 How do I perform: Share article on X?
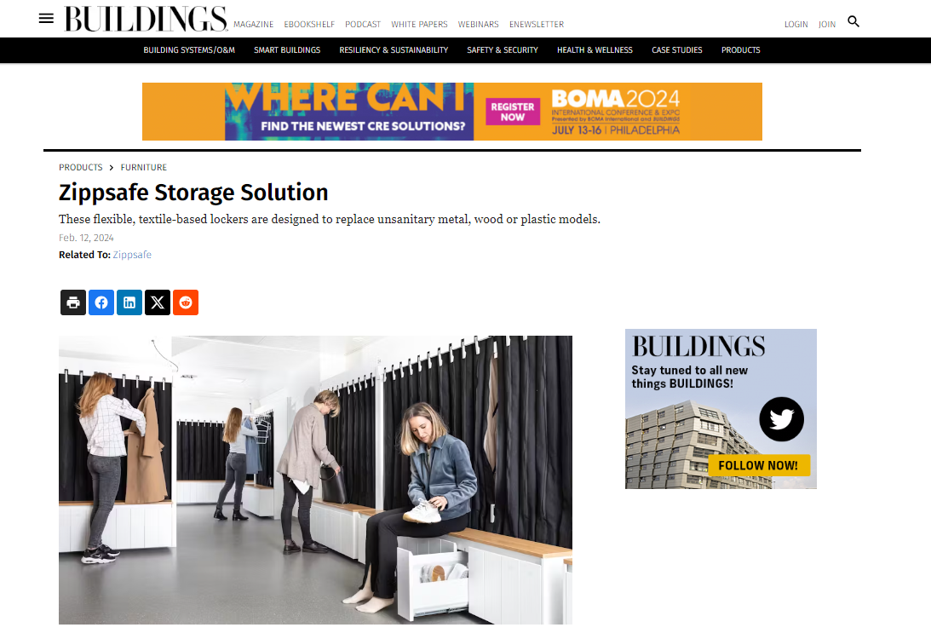click(158, 302)
